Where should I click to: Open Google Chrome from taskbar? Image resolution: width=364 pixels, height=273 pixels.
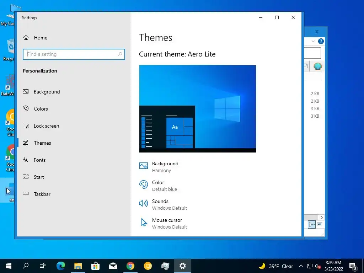point(130,266)
